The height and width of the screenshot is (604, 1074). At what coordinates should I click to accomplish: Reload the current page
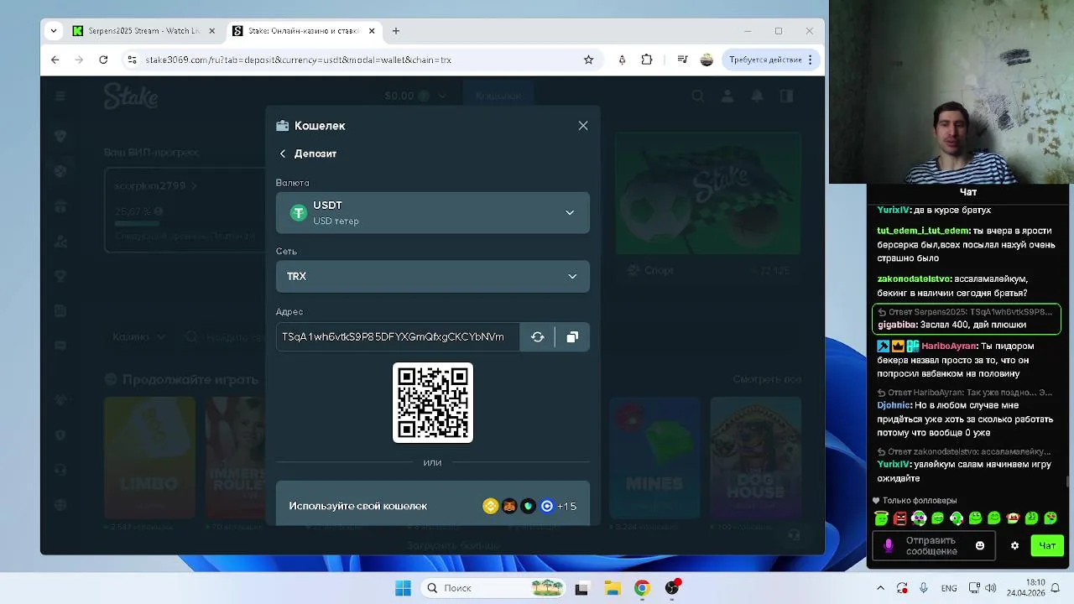click(x=103, y=60)
